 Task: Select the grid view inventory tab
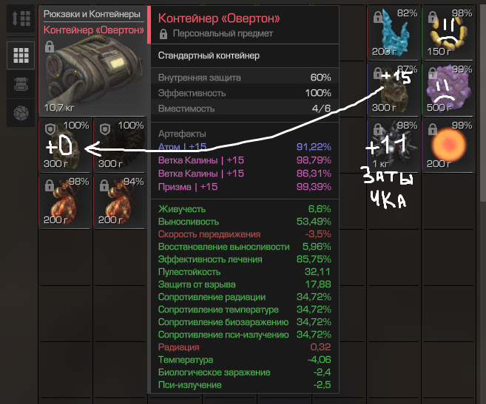(21, 55)
